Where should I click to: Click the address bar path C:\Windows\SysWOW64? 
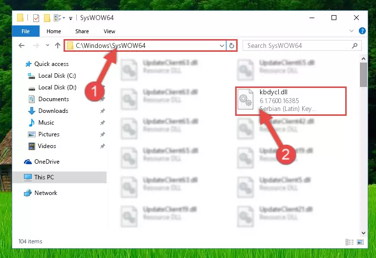[x=111, y=45]
